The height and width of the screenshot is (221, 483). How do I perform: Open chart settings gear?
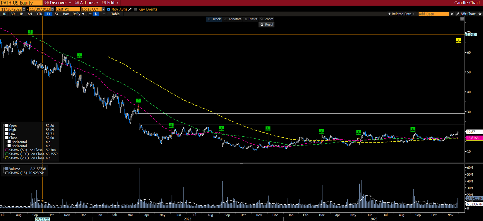click(x=480, y=14)
